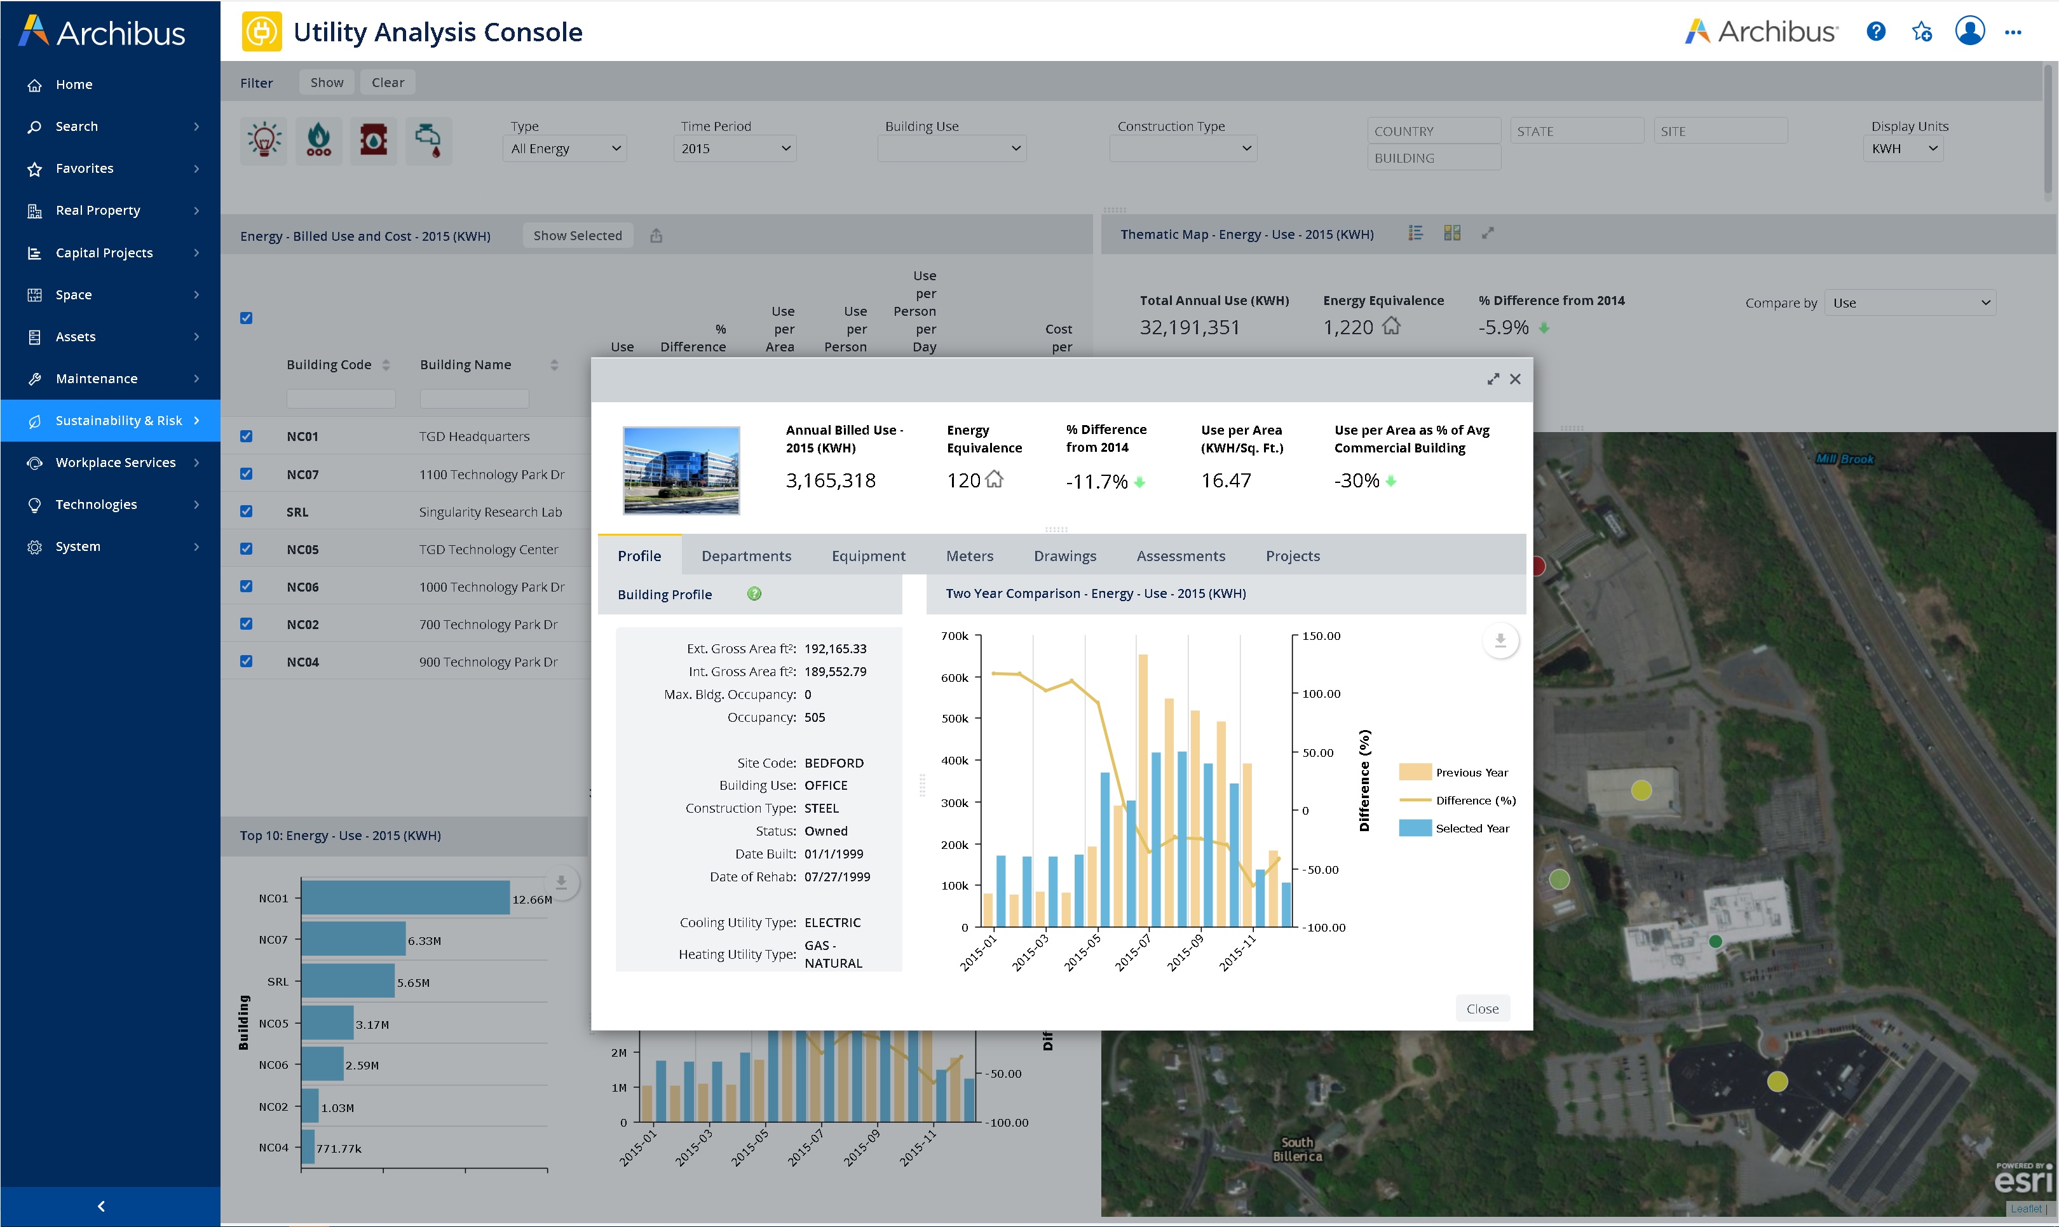Viewport: 2059px width, 1227px height.
Task: Change Display Units from KWH
Action: tap(1903, 148)
